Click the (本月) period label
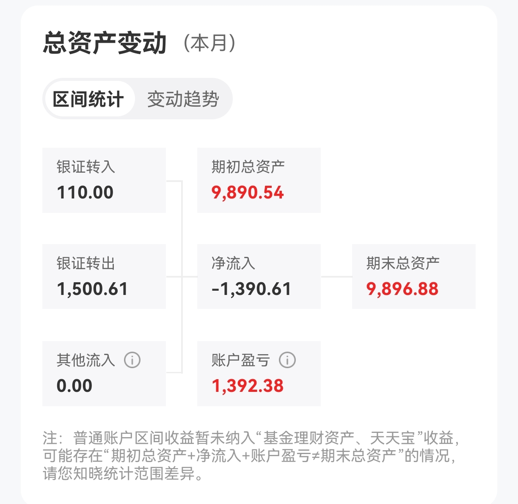 click(210, 43)
